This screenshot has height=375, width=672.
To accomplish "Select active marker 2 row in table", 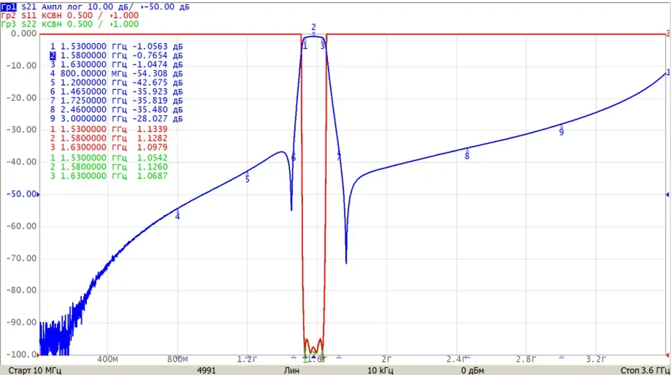I will click(116, 56).
